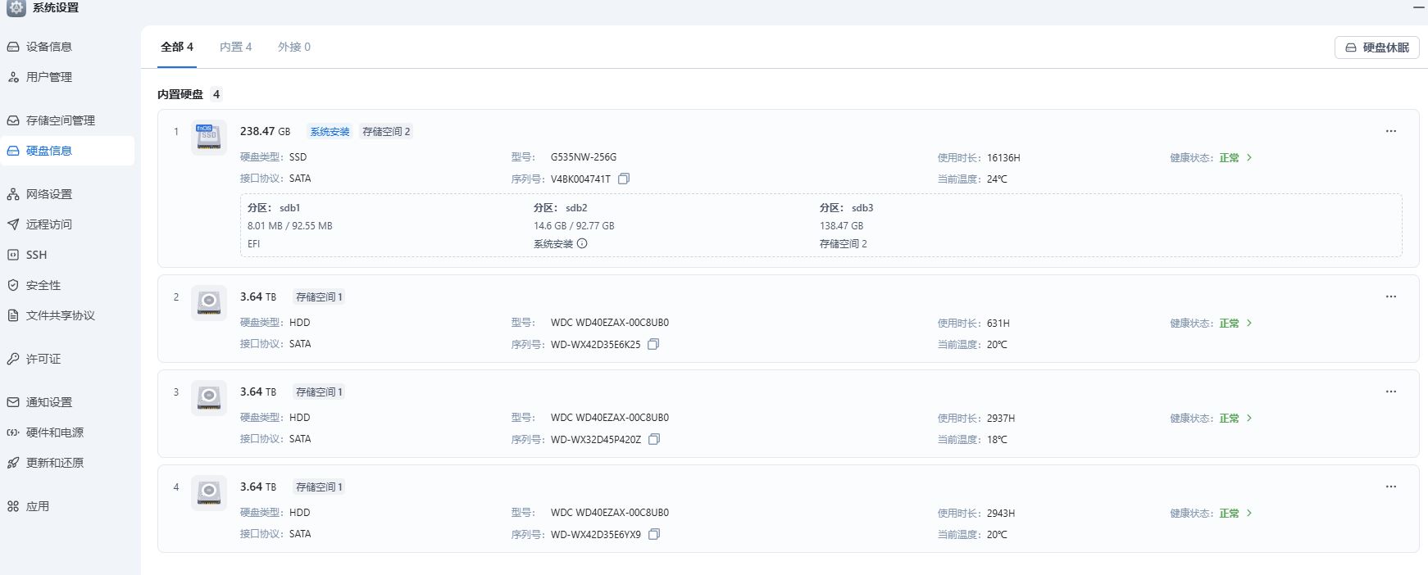Click the SSD drive icon for disk 1
This screenshot has width=1428, height=575.
click(209, 138)
